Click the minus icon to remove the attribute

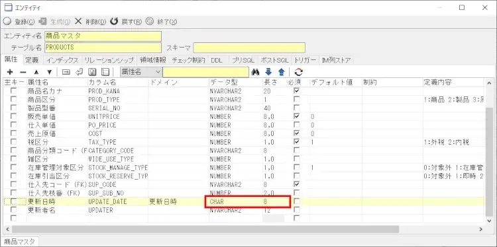click(23, 72)
